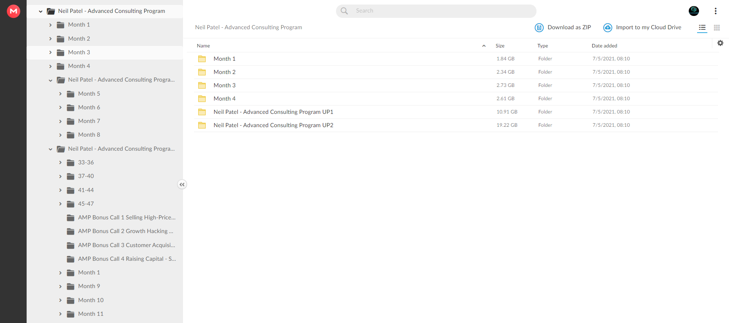
Task: Click the UP1 program folder icon in list
Action: coord(202,112)
